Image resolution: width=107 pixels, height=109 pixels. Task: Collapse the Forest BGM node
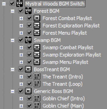click(13, 11)
